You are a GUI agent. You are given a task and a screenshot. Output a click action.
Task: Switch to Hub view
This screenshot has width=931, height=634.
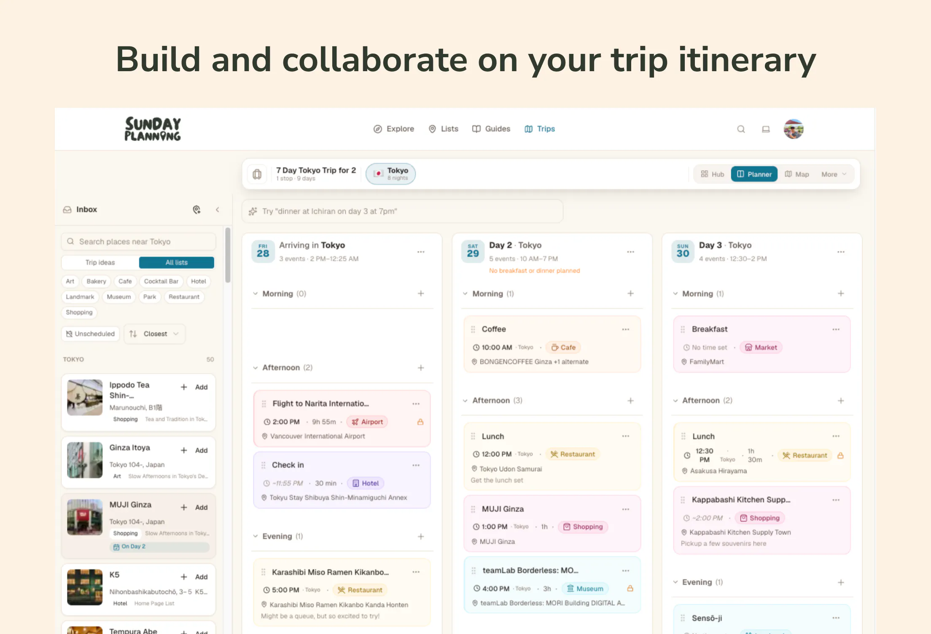(x=713, y=174)
